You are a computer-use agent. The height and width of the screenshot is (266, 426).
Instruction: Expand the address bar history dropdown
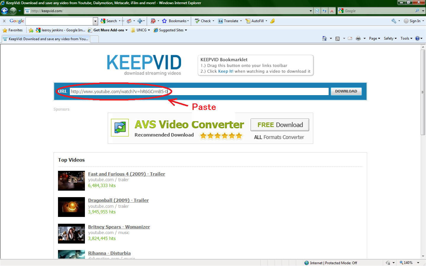[x=311, y=11]
